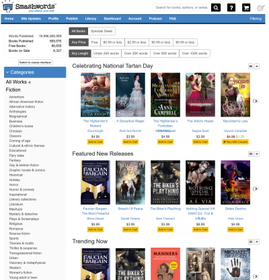Viewport: 269px width, 280px height.
Task: Click the search books input field
Action: (182, 7)
